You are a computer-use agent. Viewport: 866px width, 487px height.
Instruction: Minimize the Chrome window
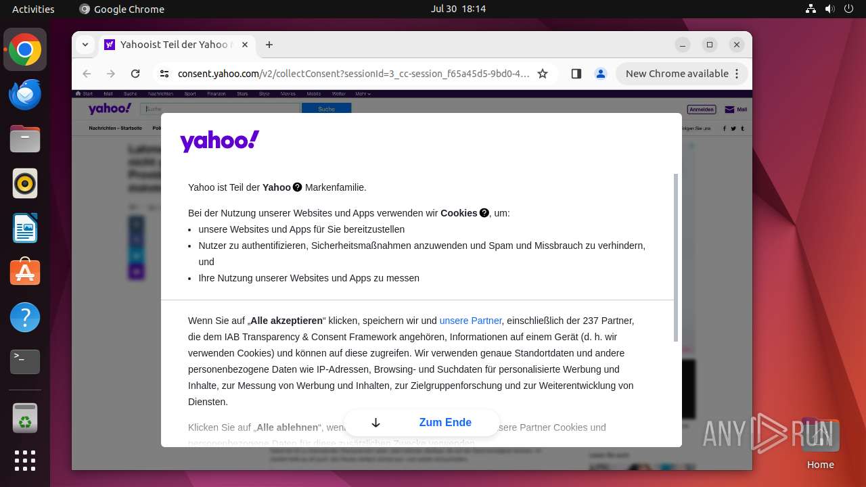pyautogui.click(x=683, y=45)
